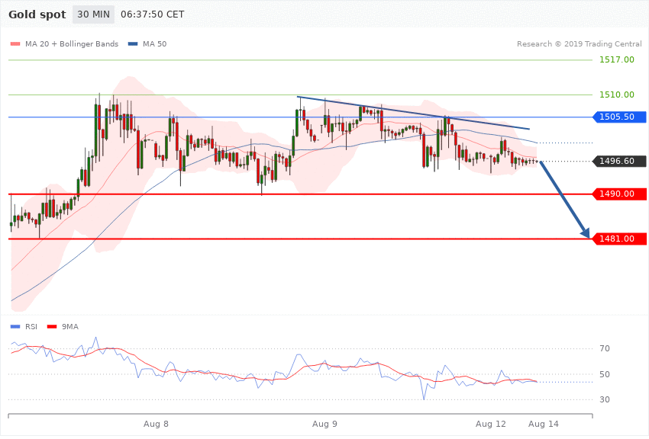This screenshot has height=439, width=649.
Task: Click the RSI 70 level label
Action: tap(605, 348)
